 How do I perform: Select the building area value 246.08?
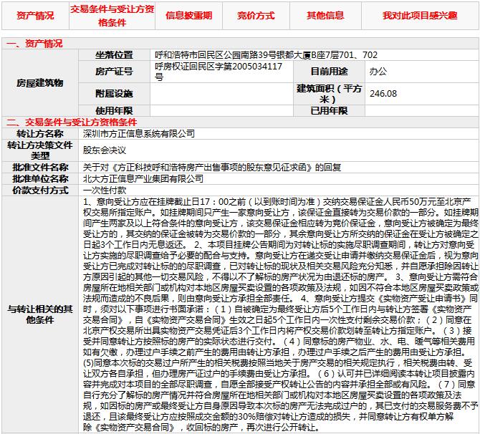[x=383, y=93]
